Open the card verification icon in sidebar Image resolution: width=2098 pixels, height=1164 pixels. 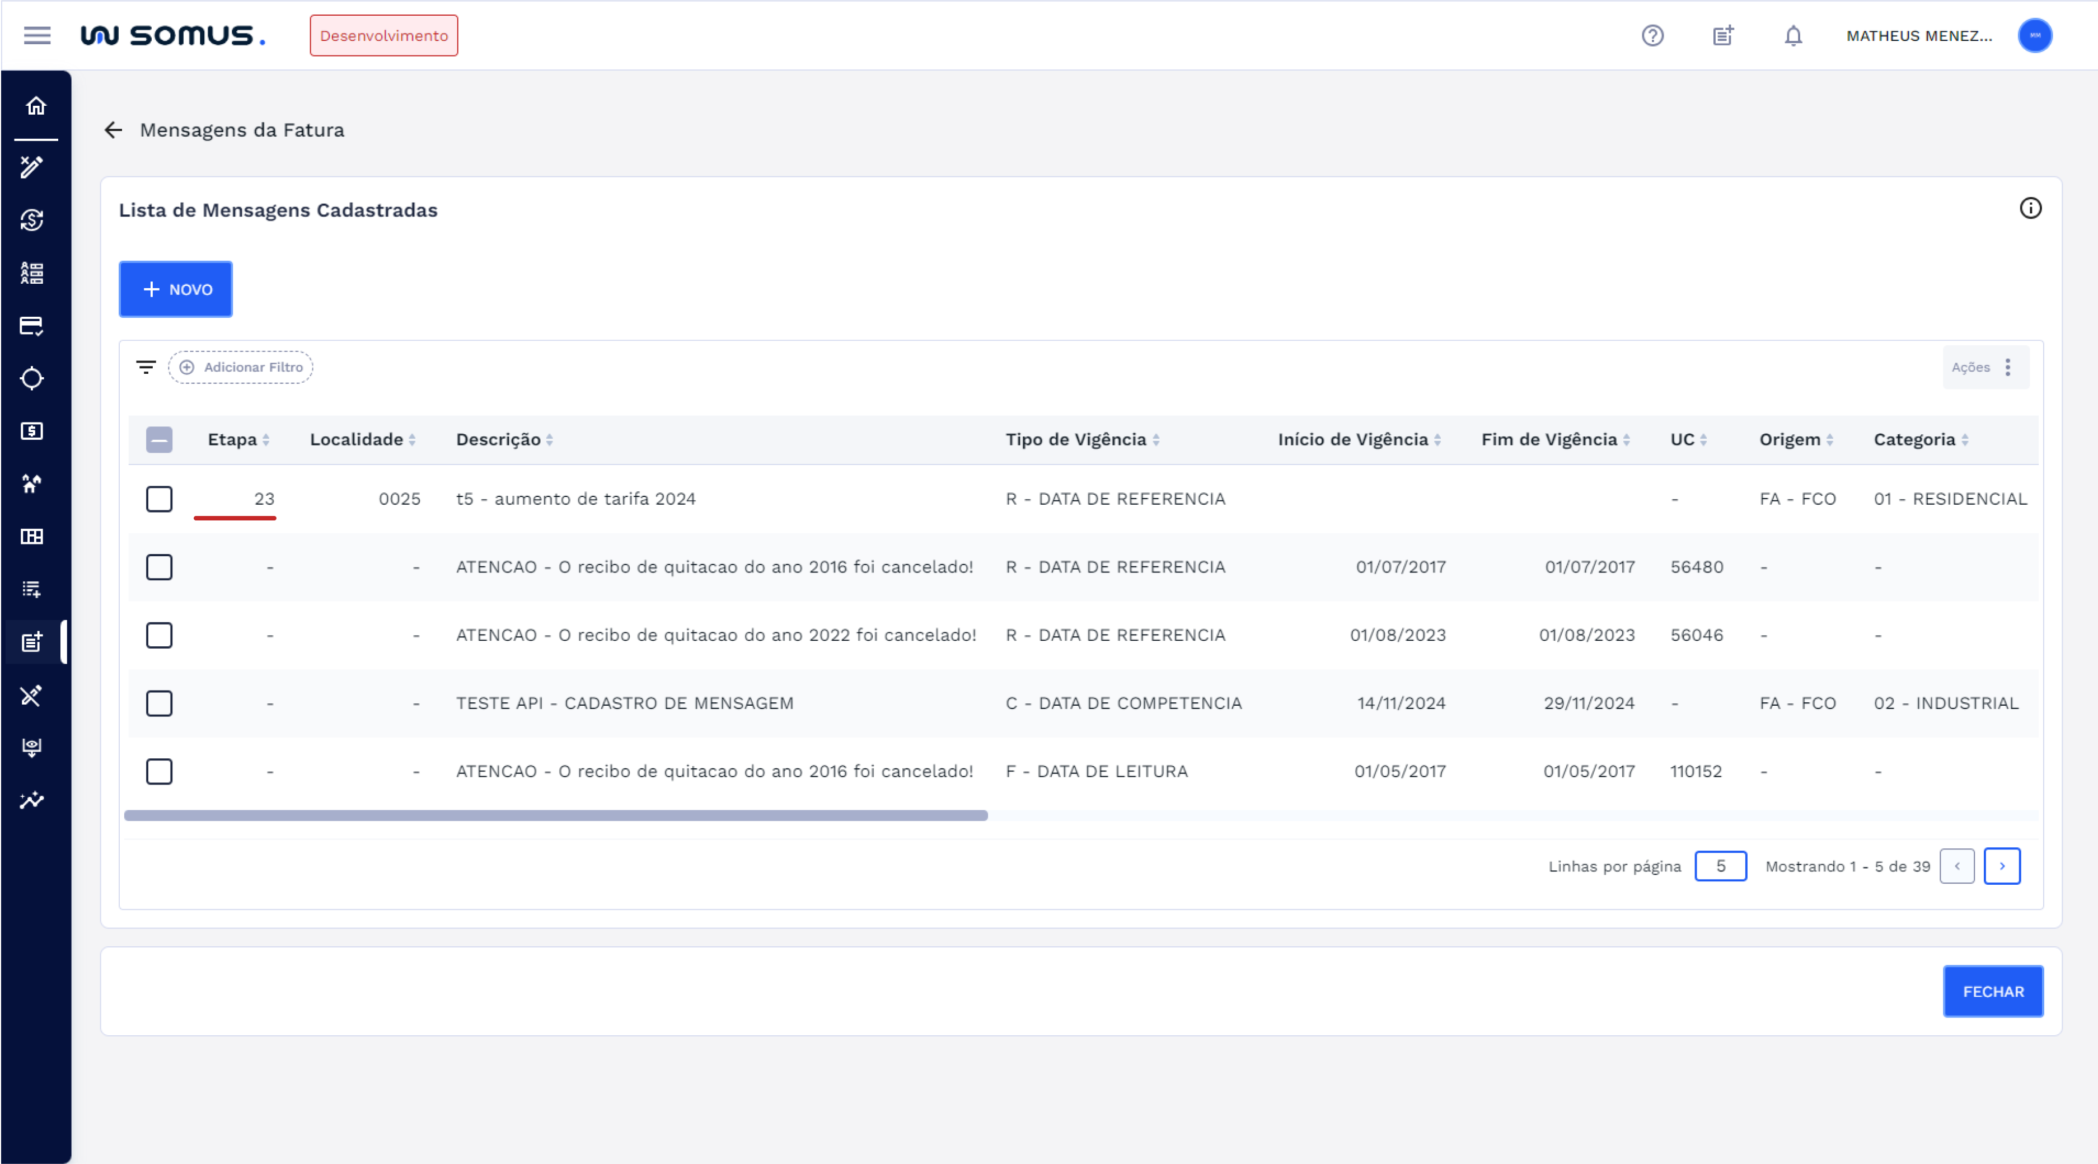32,326
